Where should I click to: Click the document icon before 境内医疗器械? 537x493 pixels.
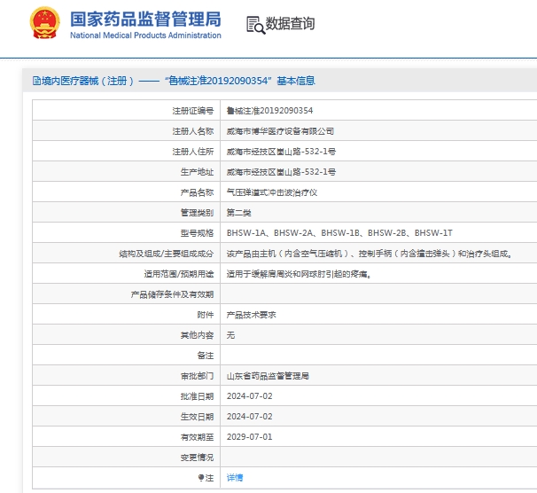36,81
